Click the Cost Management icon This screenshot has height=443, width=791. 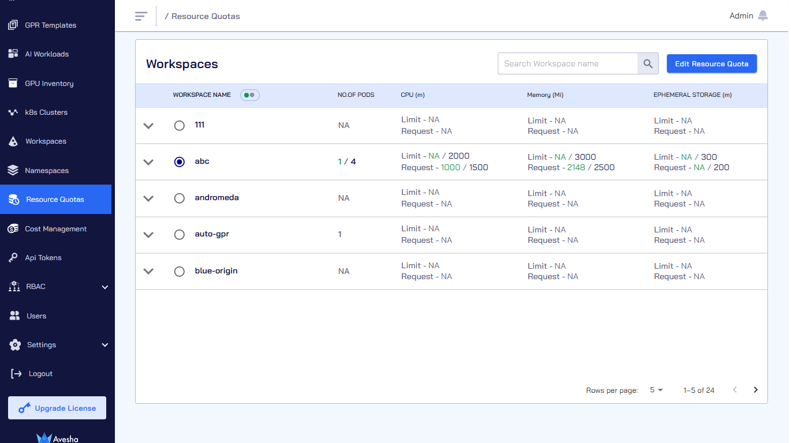pyautogui.click(x=13, y=228)
